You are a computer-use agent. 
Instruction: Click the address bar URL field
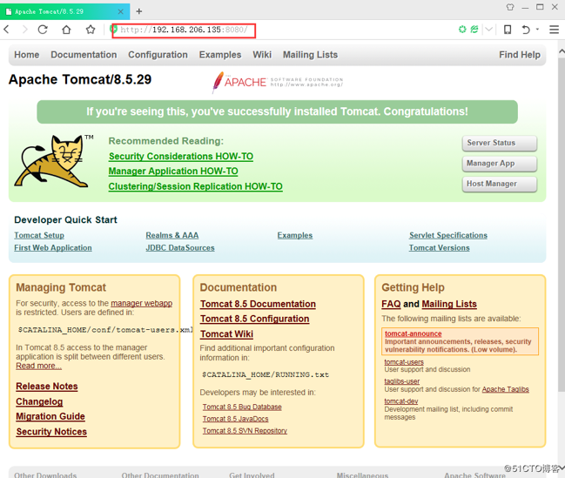click(184, 30)
